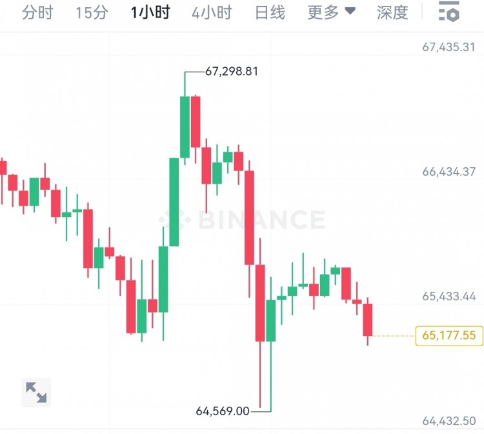Open chart settings icon at top right
This screenshot has height=434, width=484.
[449, 12]
